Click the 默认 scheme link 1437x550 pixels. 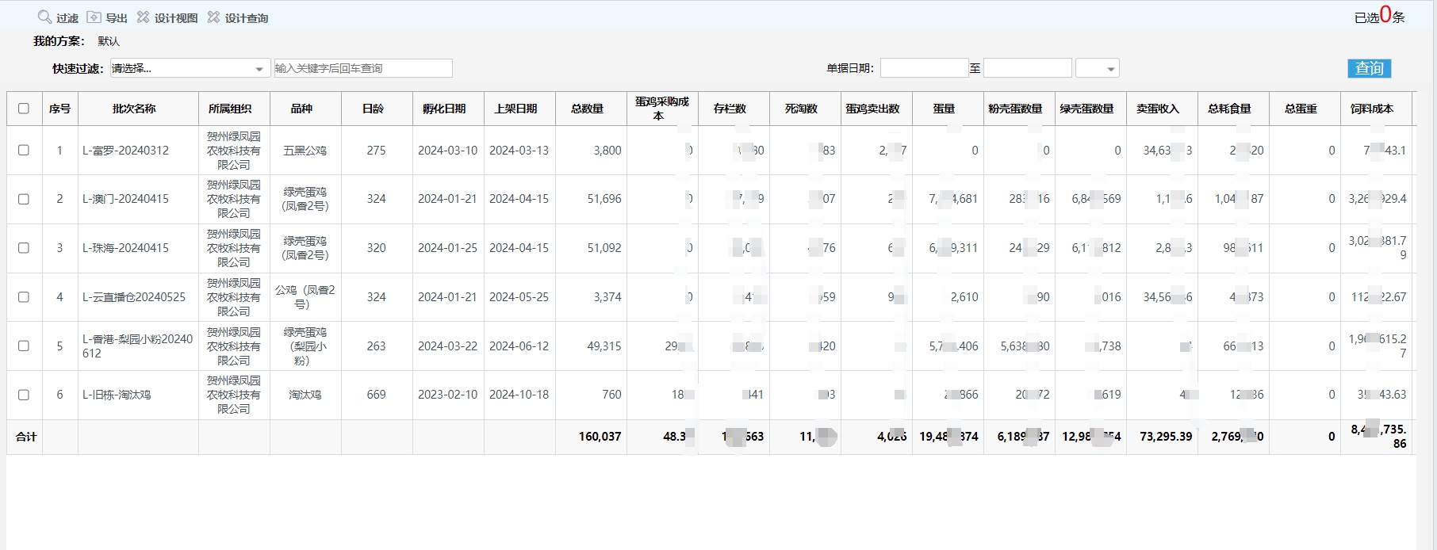pos(109,41)
